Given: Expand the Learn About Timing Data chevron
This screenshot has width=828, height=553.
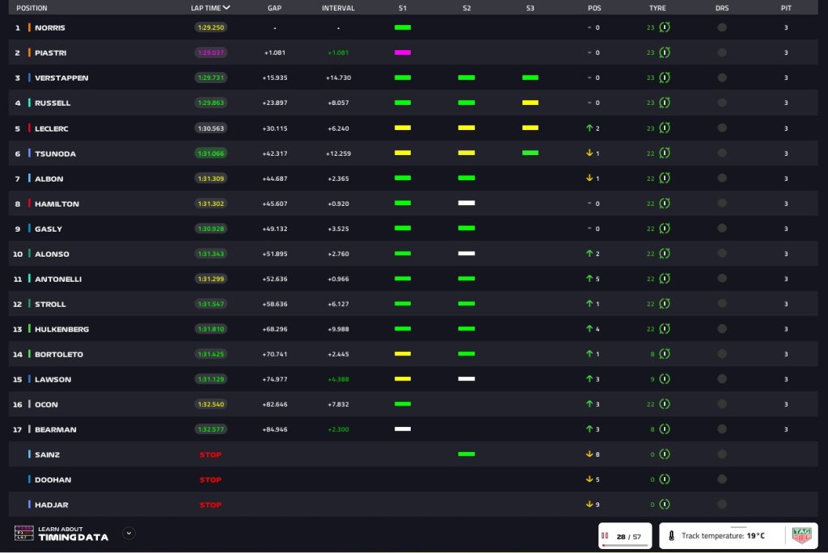Looking at the screenshot, I should [129, 533].
